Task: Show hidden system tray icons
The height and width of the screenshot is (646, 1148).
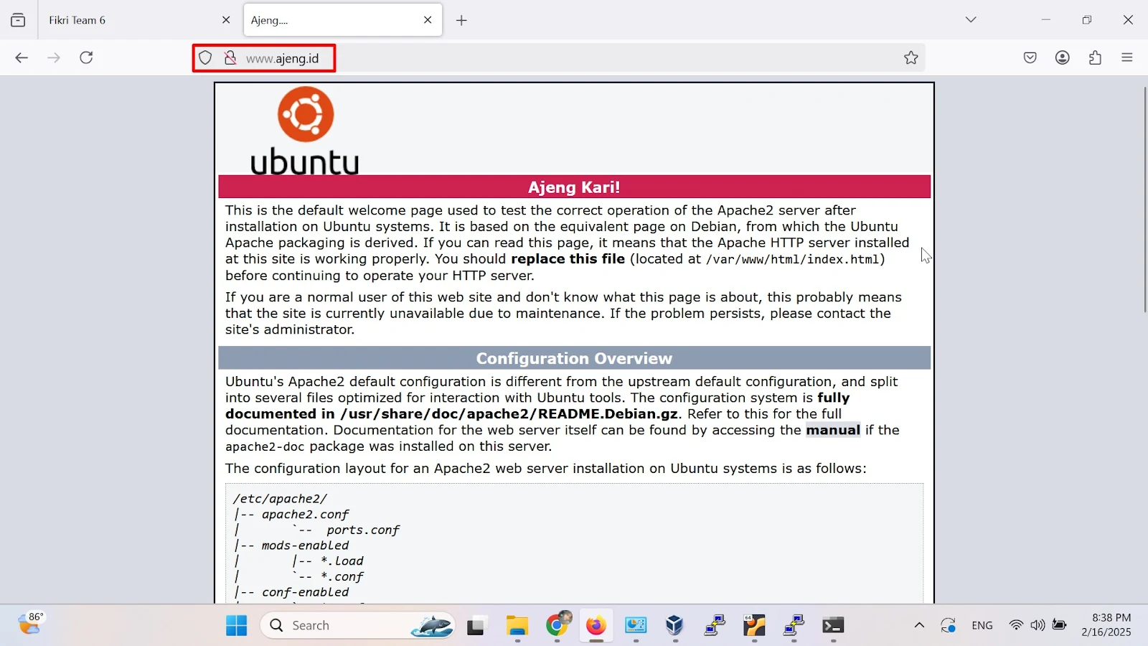Action: pos(919,625)
